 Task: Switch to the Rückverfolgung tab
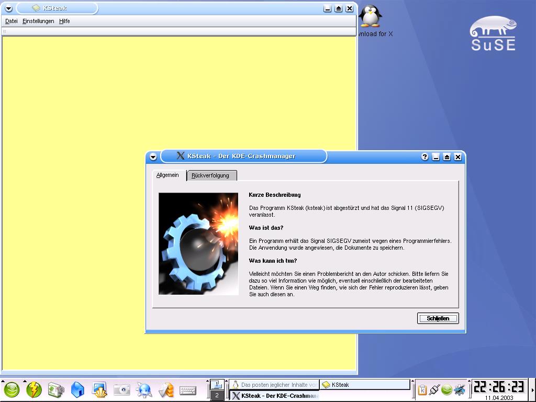click(x=212, y=175)
